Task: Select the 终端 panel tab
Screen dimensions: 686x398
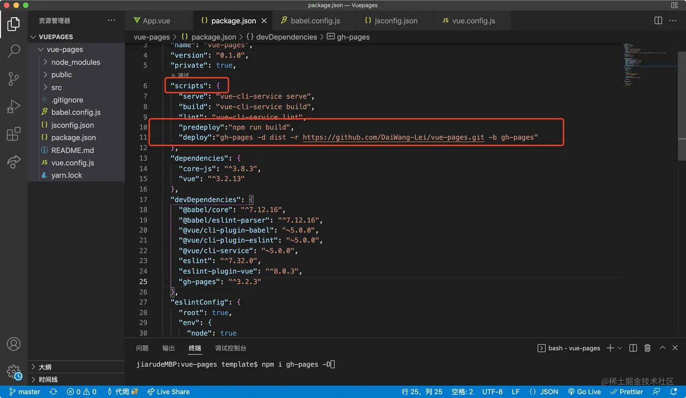Action: pos(195,348)
